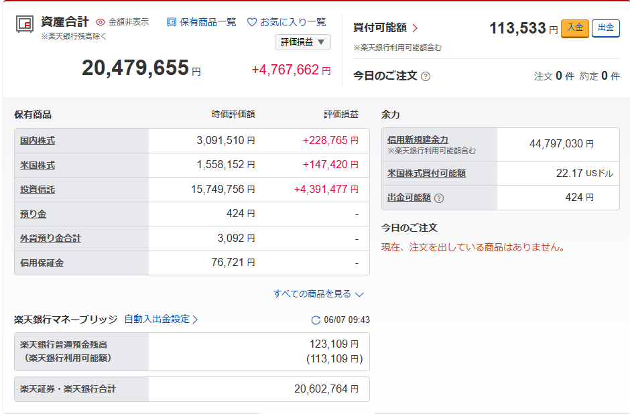Click 米国株式 gain +147,420 円
Viewport: 630px width, 414px height.
coord(330,165)
